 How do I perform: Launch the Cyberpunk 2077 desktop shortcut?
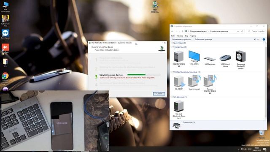click(x=5, y=21)
